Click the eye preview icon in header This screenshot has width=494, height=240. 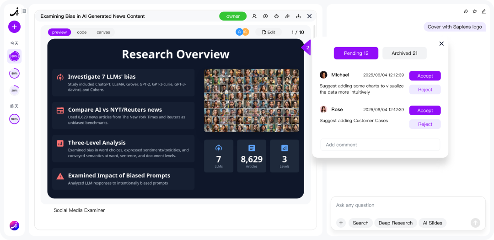point(276,16)
